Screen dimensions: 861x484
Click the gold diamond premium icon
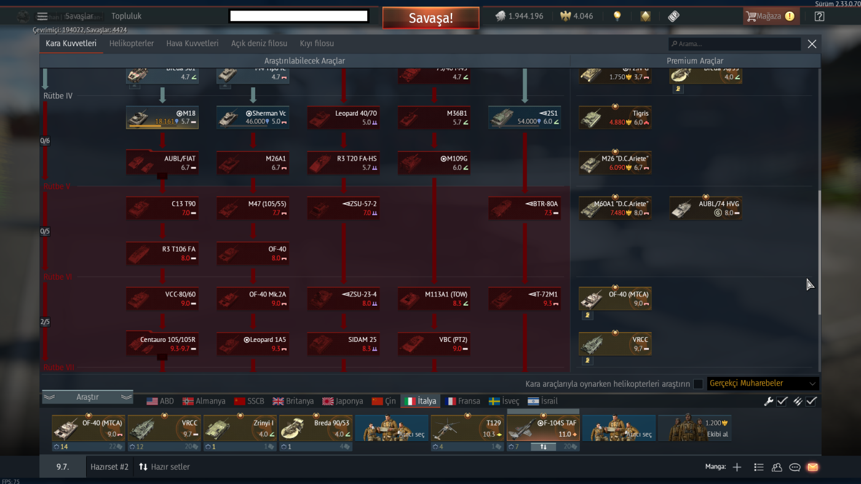645,16
